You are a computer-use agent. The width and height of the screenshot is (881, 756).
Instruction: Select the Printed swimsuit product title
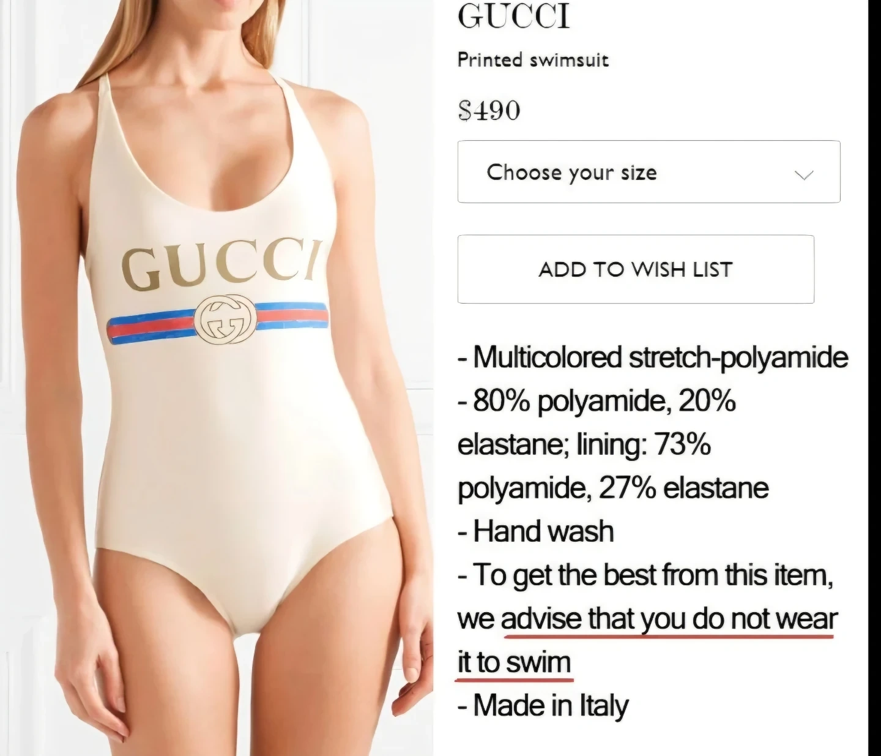point(533,60)
